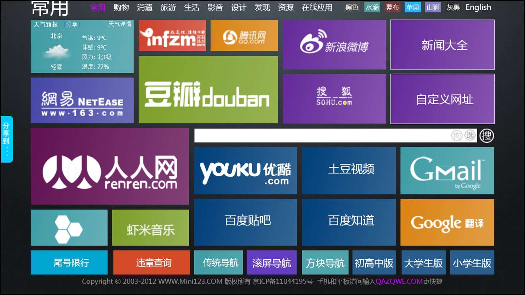Open the 虾米音乐 tile
The height and width of the screenshot is (295, 525).
point(151,228)
